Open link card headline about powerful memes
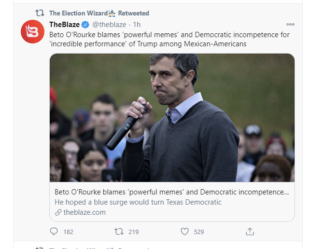 point(171,192)
